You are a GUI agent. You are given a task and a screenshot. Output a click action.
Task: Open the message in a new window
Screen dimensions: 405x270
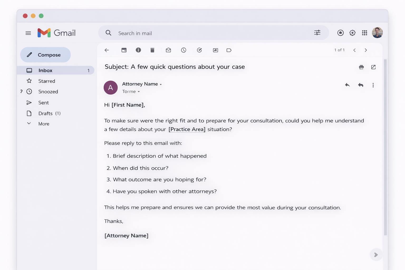(x=373, y=67)
